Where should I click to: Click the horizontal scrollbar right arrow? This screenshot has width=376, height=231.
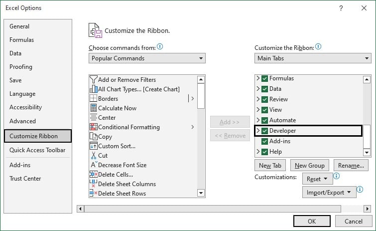pyautogui.click(x=367, y=209)
